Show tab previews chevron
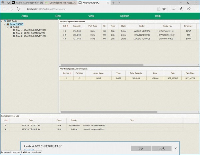 118,3
